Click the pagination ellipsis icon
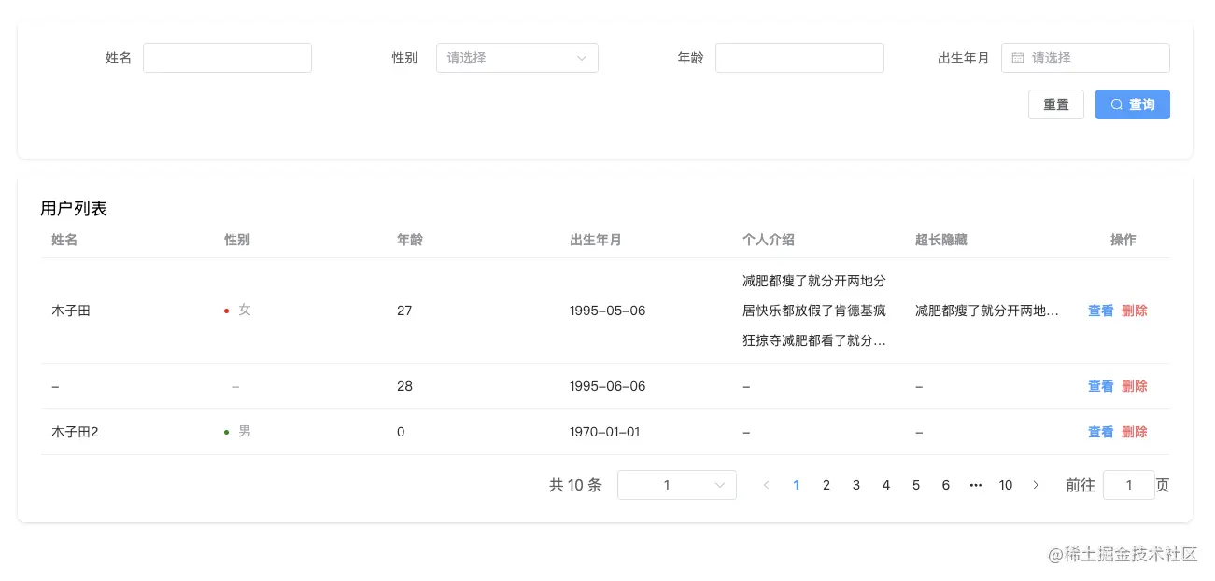 [x=976, y=485]
